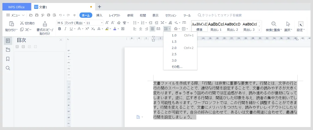This screenshot has width=313, height=130.
Task: Apply the 見出し 1 style
Action: (x=216, y=26)
